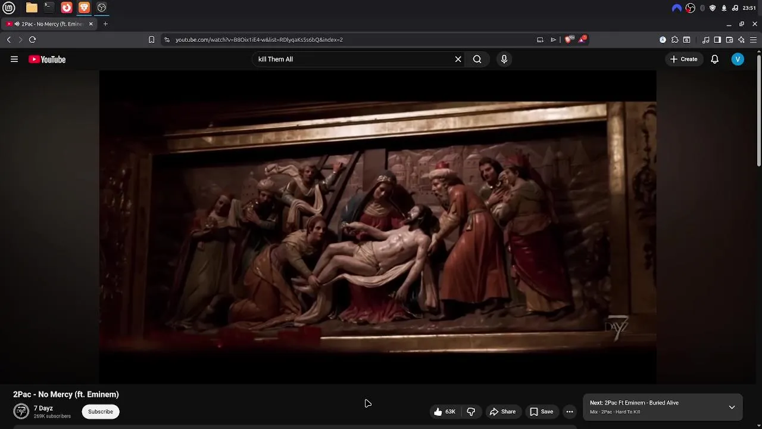
Task: Go back to the previous page
Action: tap(9, 39)
